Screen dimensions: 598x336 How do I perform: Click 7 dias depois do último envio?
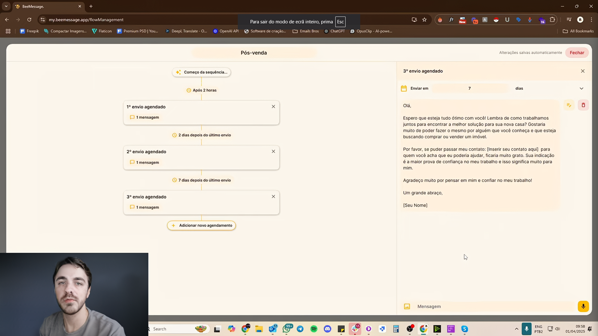(x=201, y=180)
